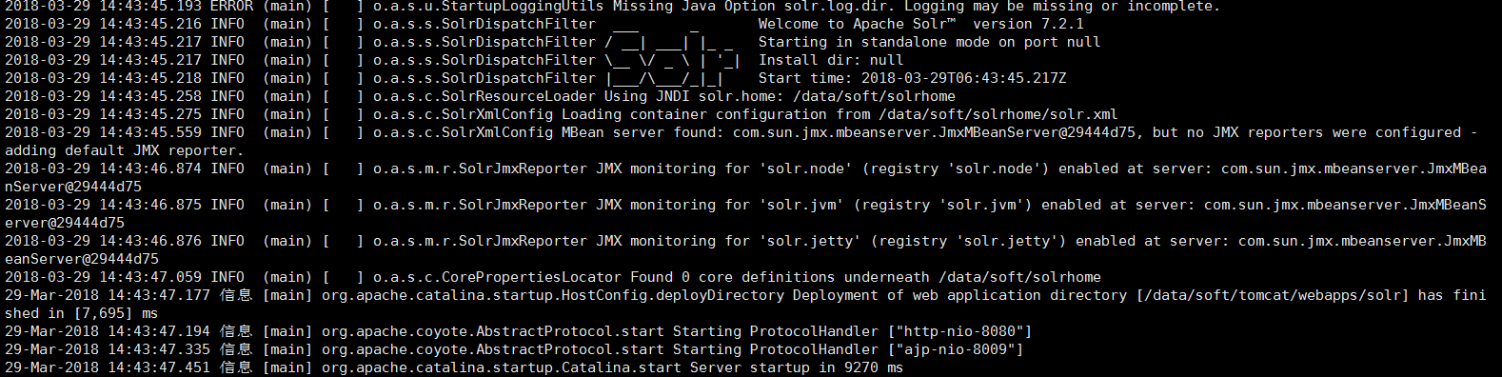Click the word ERROR in the top log line
This screenshot has width=1502, height=377.
point(231,6)
